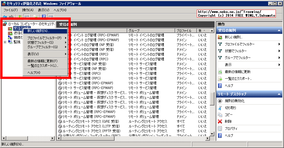Screen dimensions: 284x148
Task: Click the 受信の規則 firewall icon in tree
Action: point(10,29)
